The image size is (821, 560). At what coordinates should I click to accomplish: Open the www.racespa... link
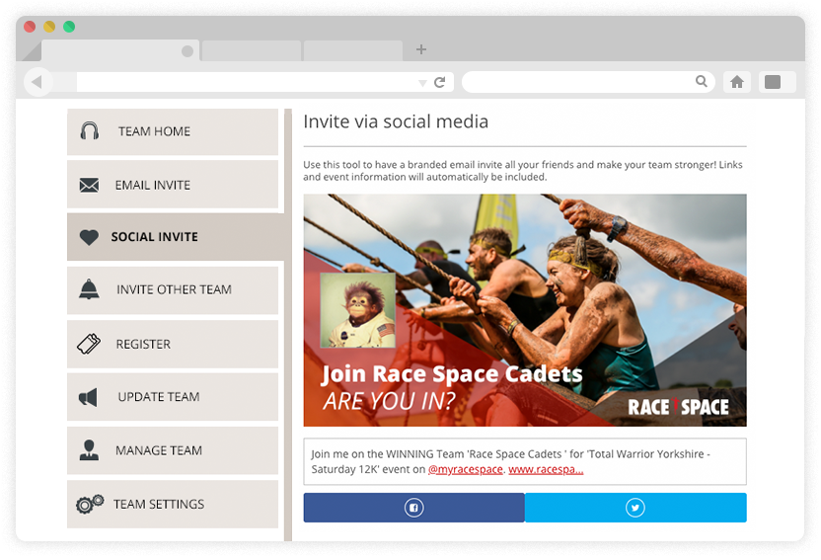tap(546, 469)
